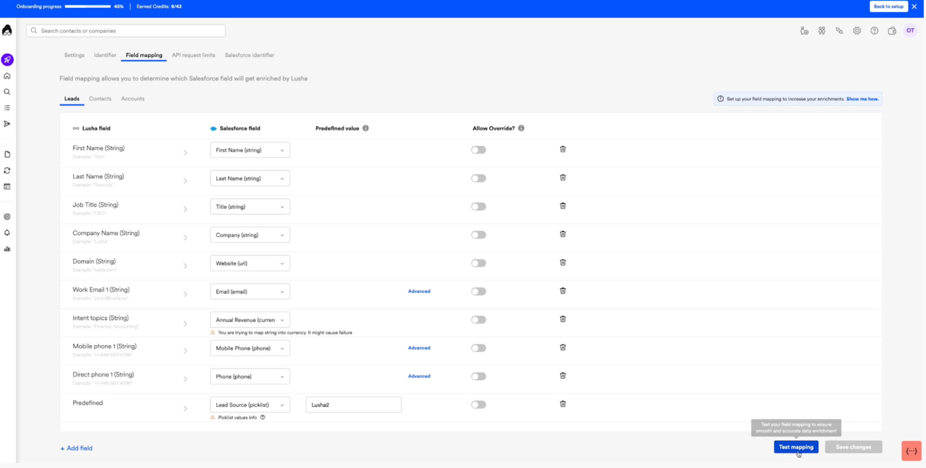Click the Predefined value info icon

(366, 128)
